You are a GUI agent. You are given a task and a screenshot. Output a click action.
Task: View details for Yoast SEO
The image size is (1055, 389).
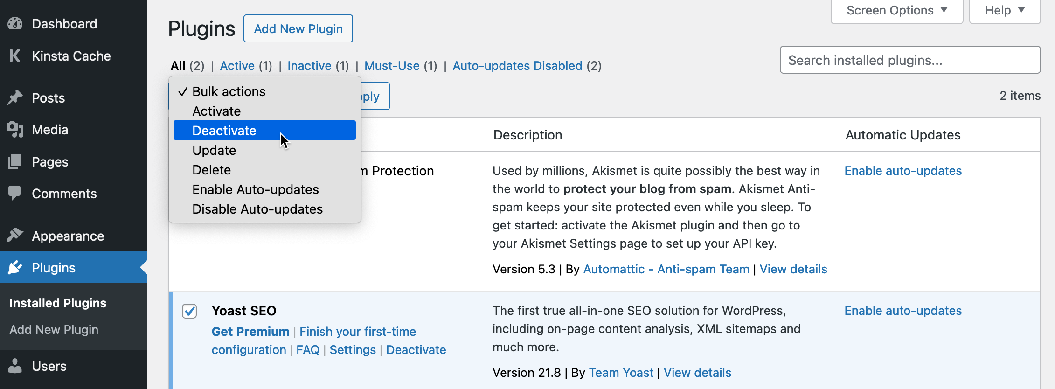click(x=697, y=373)
